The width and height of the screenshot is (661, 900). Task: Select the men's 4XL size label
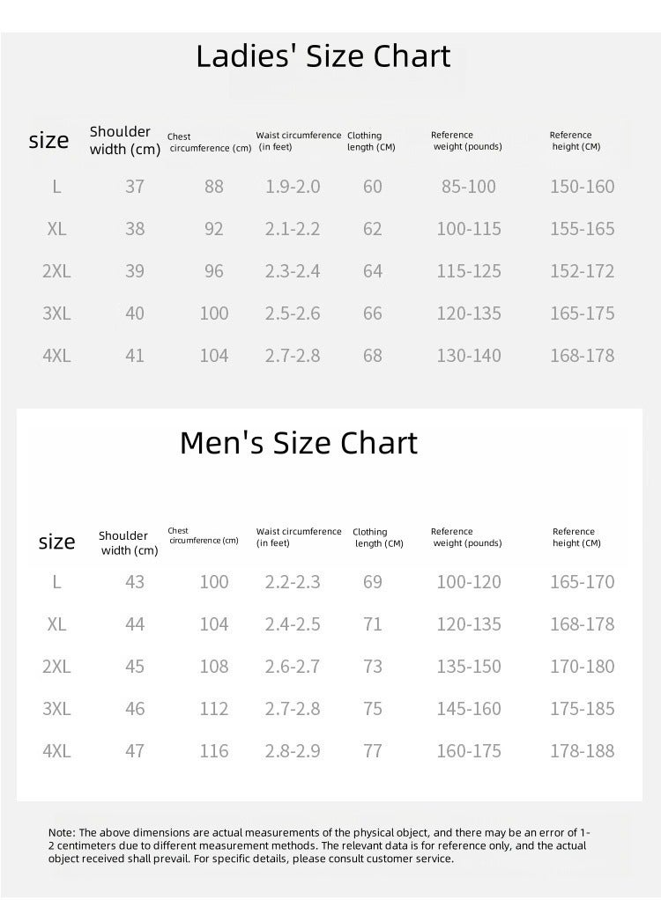click(56, 751)
